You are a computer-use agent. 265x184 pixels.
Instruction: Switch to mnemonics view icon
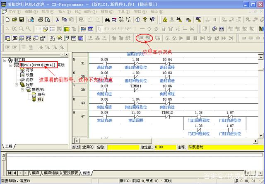click(x=84, y=29)
